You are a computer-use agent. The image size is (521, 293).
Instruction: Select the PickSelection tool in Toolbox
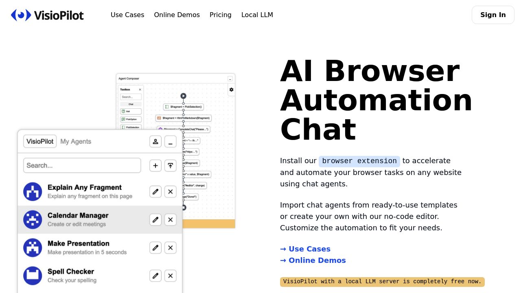click(131, 127)
